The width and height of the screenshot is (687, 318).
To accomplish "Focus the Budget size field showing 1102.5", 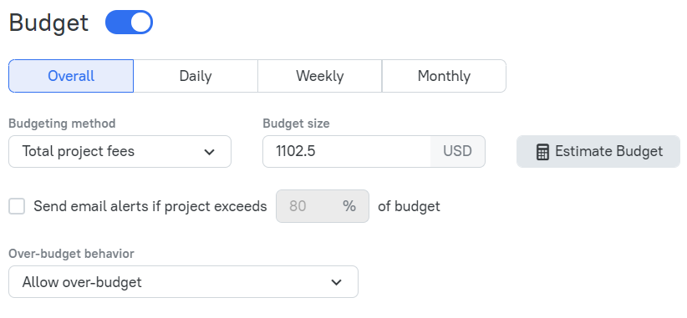I will [x=347, y=151].
